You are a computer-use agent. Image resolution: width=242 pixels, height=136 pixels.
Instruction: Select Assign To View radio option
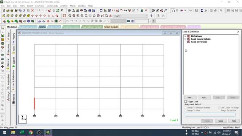tap(186, 111)
